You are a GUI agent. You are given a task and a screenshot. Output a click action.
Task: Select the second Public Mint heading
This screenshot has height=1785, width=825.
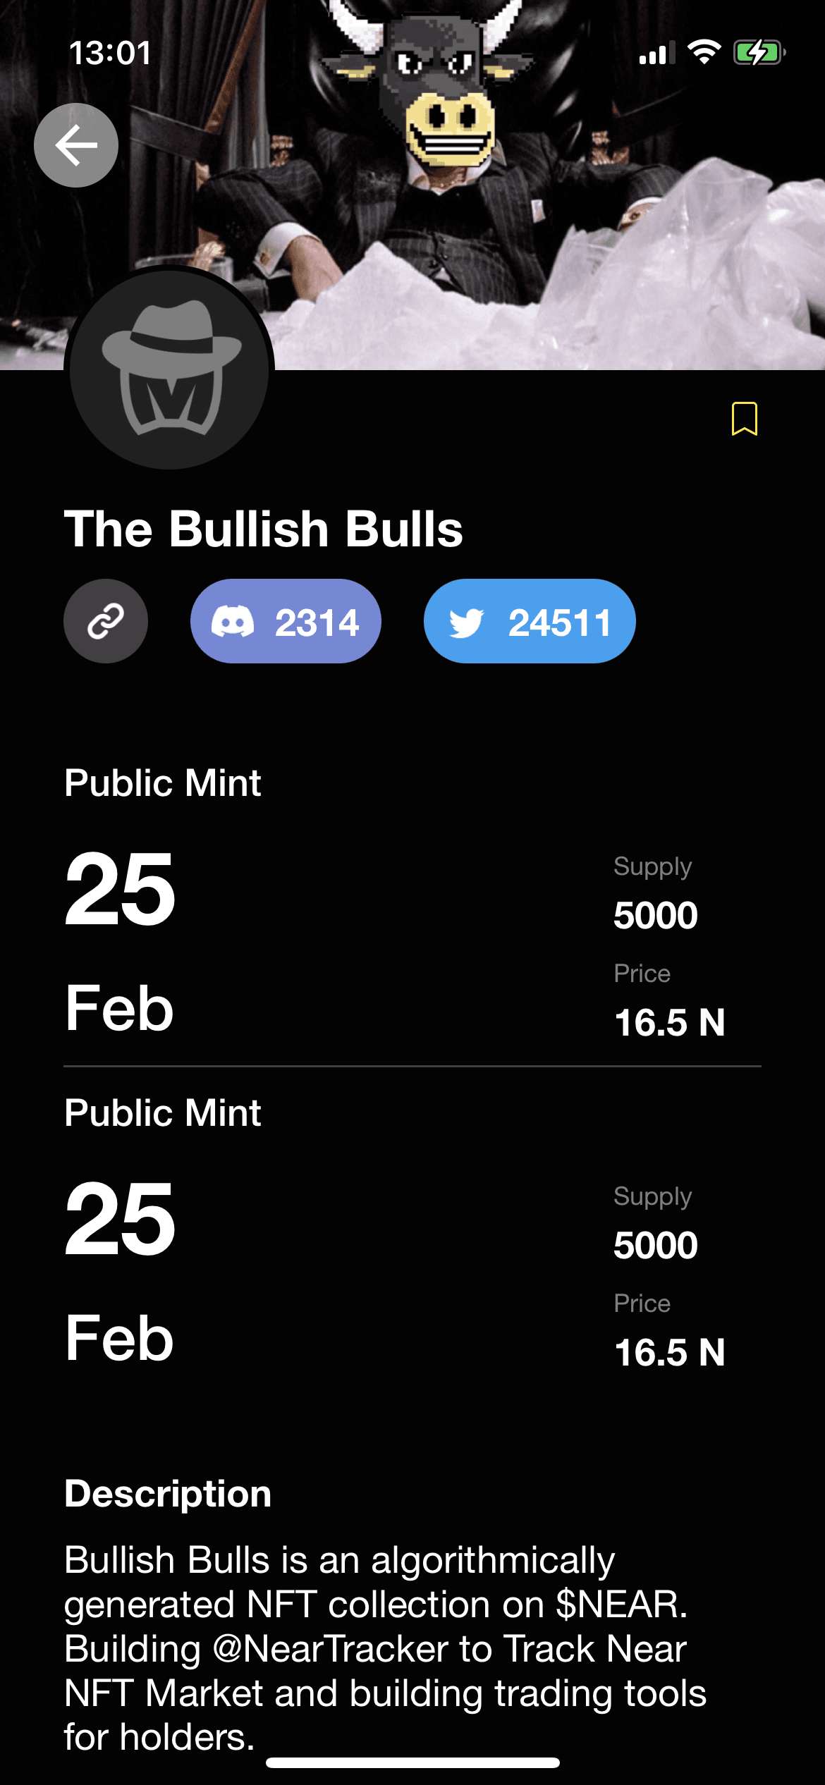[163, 1113]
